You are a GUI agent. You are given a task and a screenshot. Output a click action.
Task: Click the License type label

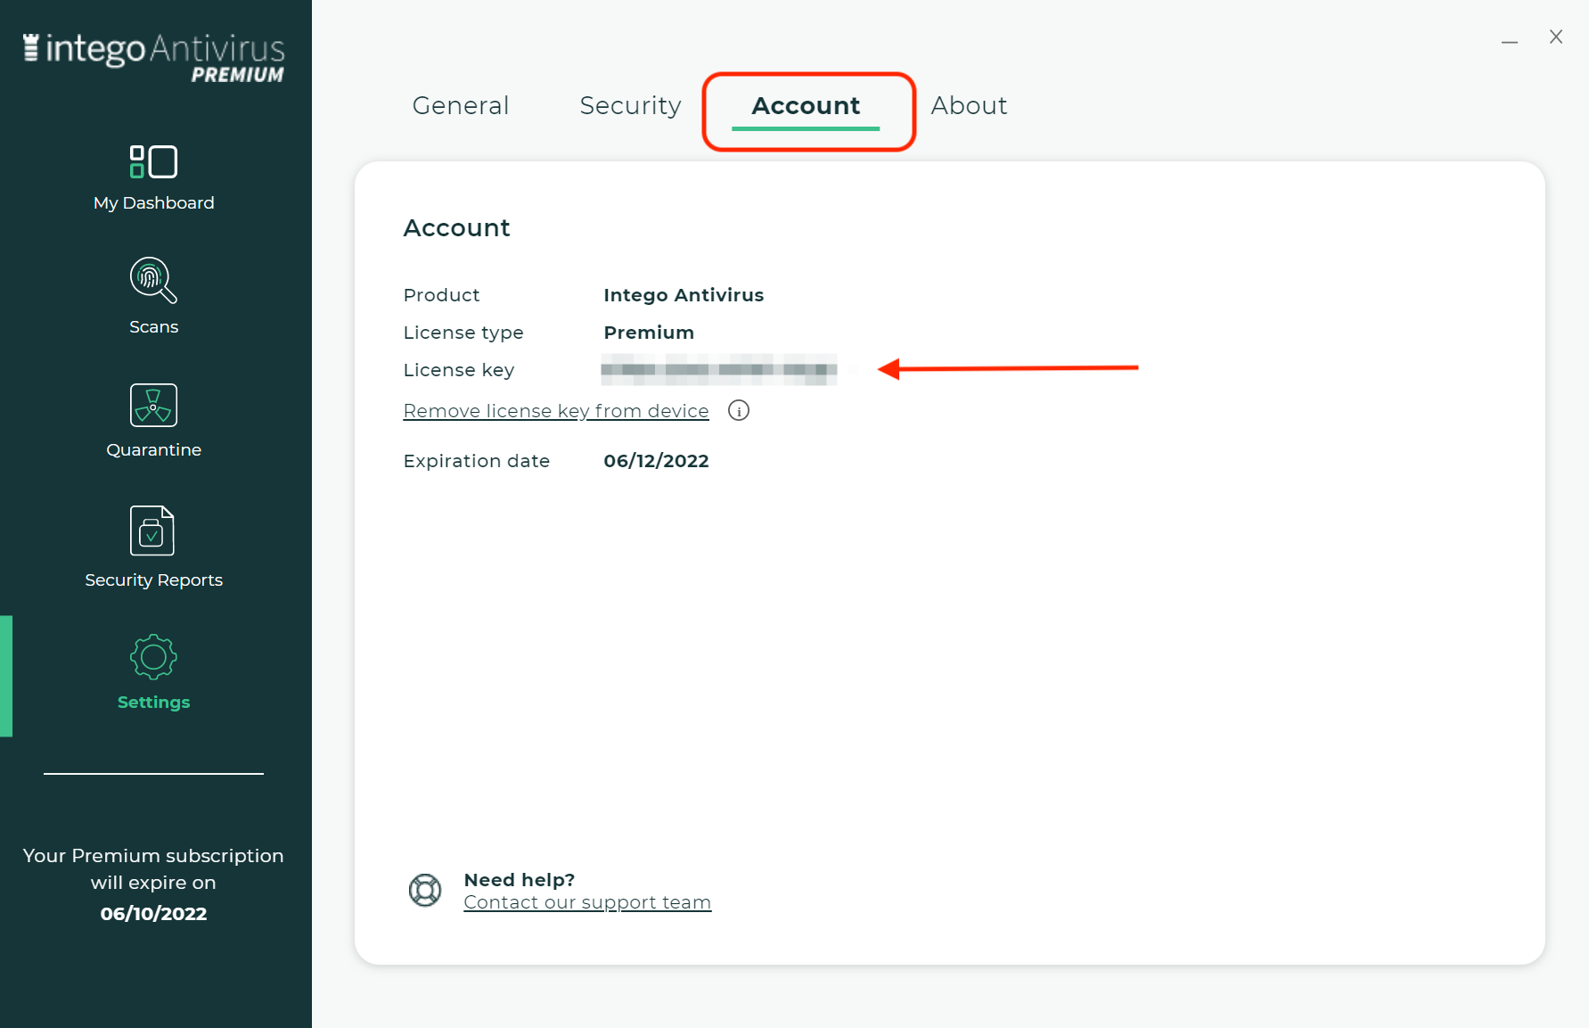tap(463, 333)
